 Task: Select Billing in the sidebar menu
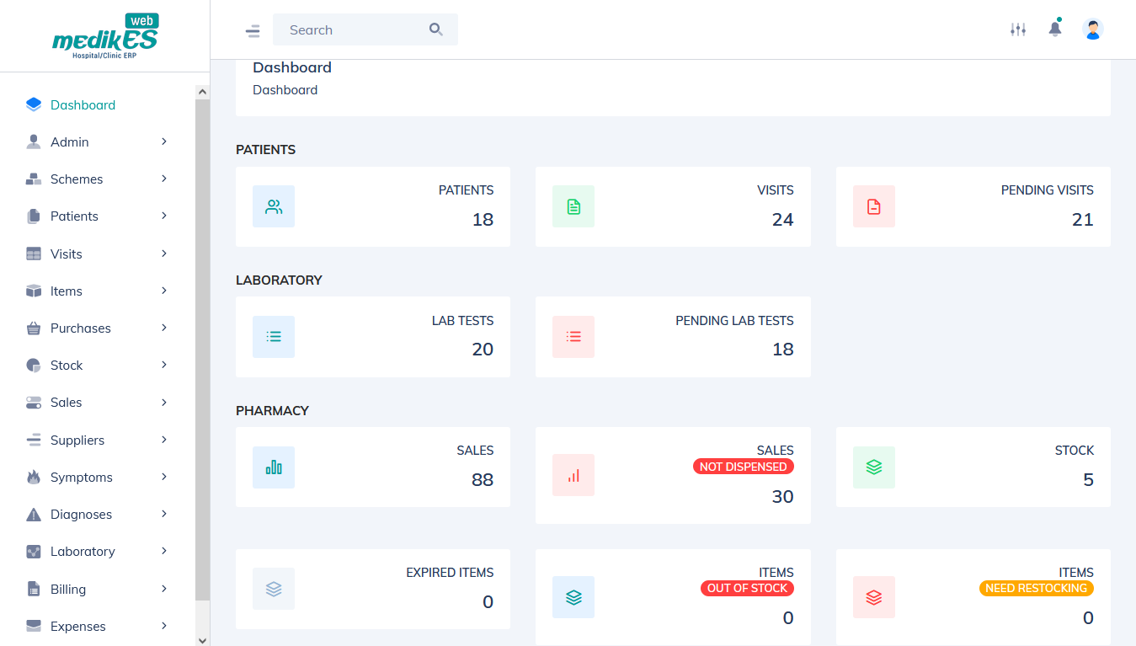tap(68, 590)
